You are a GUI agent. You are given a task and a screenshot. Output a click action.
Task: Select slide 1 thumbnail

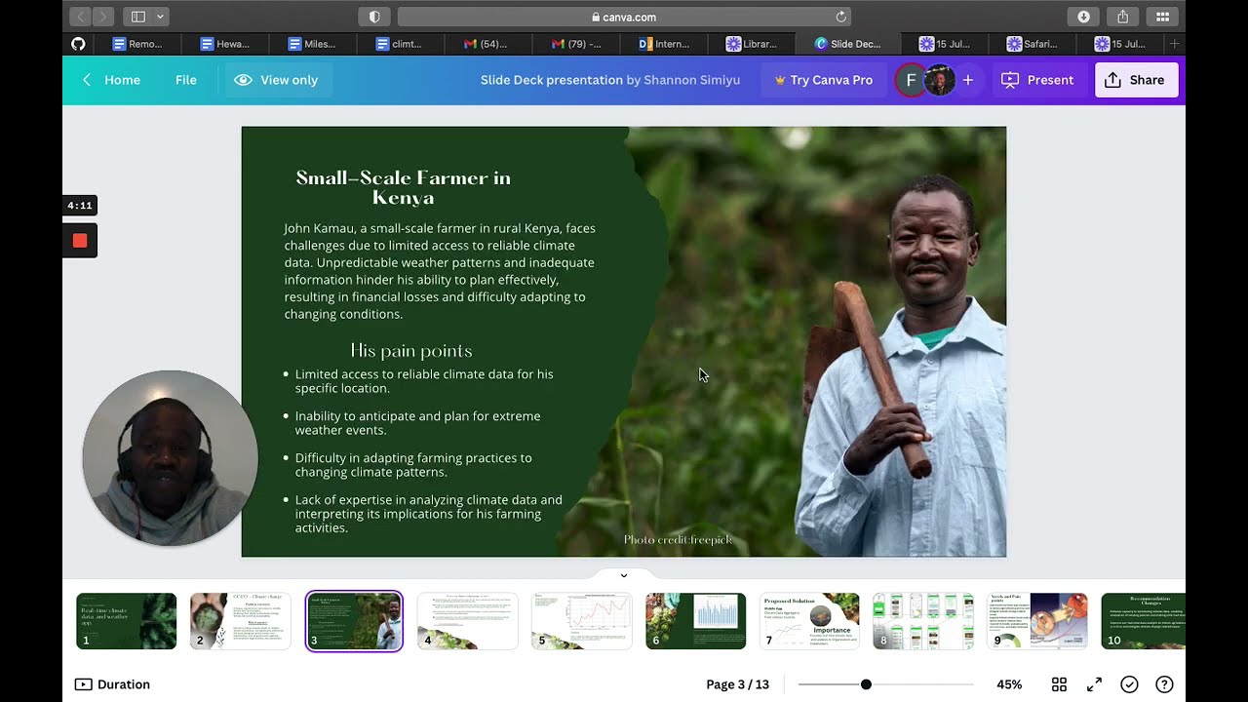point(127,621)
